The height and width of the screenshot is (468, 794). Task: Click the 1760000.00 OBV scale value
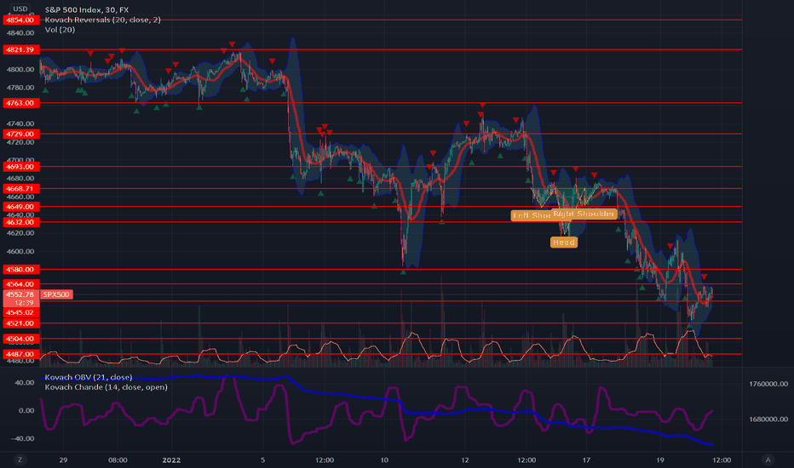click(768, 384)
